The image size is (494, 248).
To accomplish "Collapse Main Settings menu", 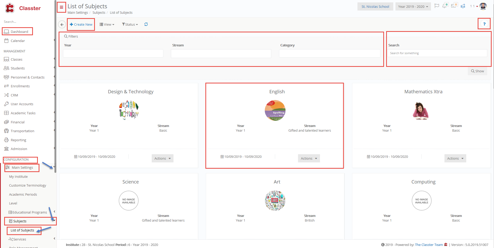I will tap(22, 168).
